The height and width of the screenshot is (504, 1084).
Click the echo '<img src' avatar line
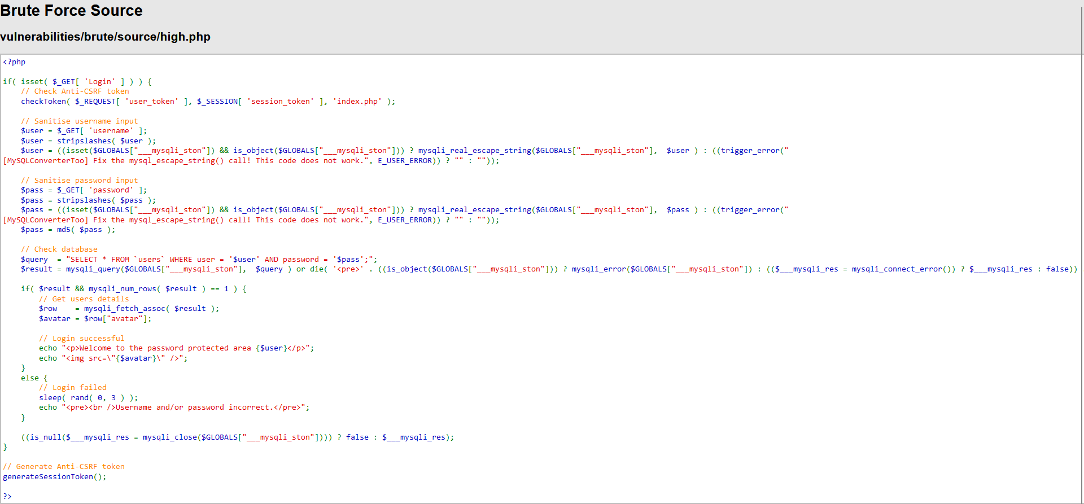[113, 358]
